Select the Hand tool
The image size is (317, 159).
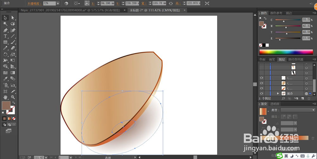click(x=5, y=97)
